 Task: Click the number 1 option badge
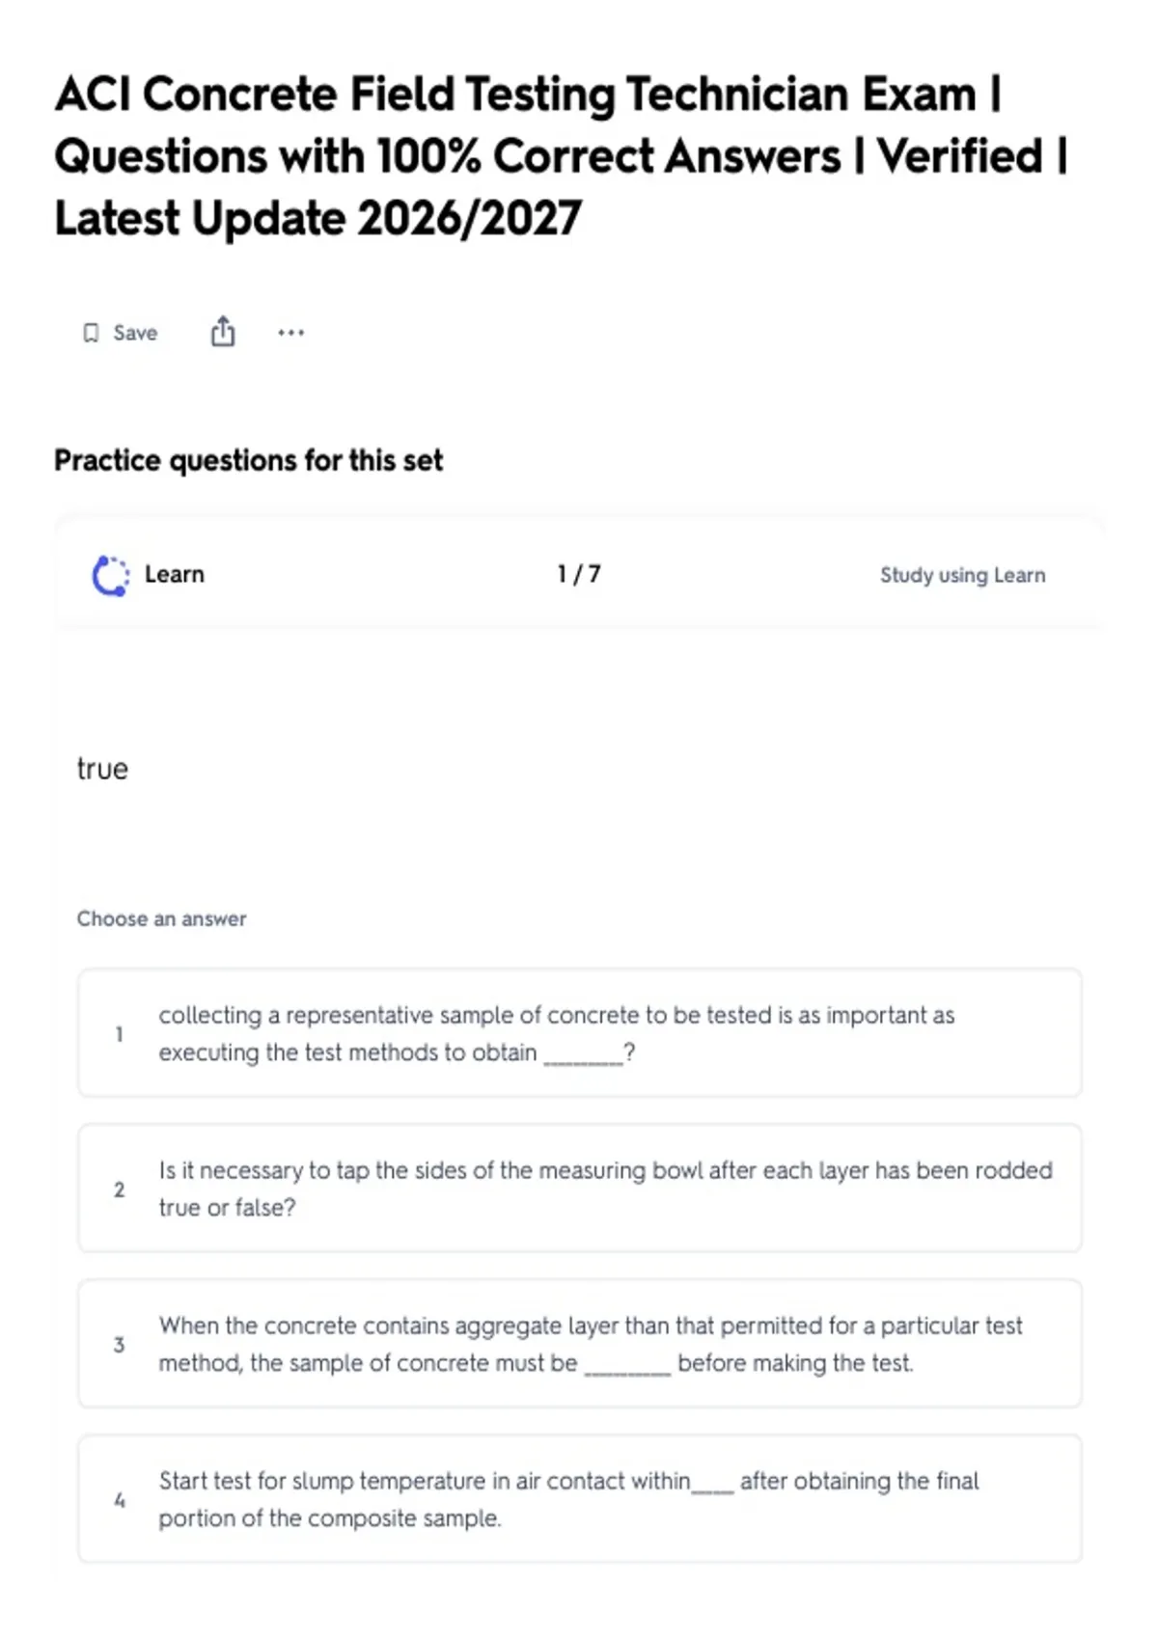pyautogui.click(x=120, y=1034)
